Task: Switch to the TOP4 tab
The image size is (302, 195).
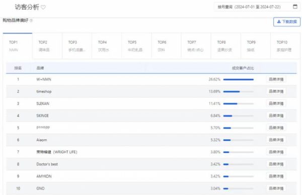Action: pos(107,46)
